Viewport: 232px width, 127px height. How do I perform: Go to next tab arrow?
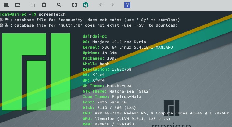point(112,5)
